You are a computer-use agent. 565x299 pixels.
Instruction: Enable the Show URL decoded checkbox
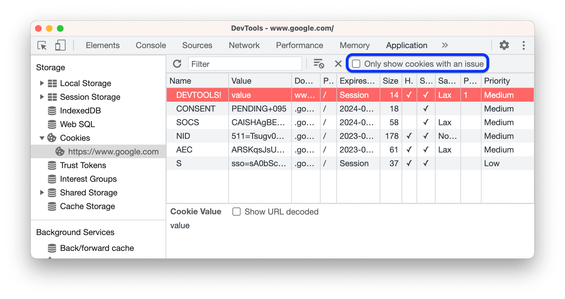[237, 212]
